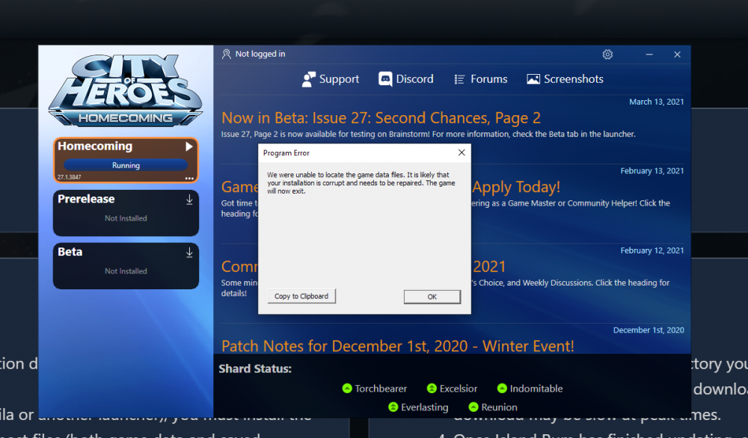Close the Program Error dialog with X
This screenshot has height=438, width=748.
pos(461,153)
